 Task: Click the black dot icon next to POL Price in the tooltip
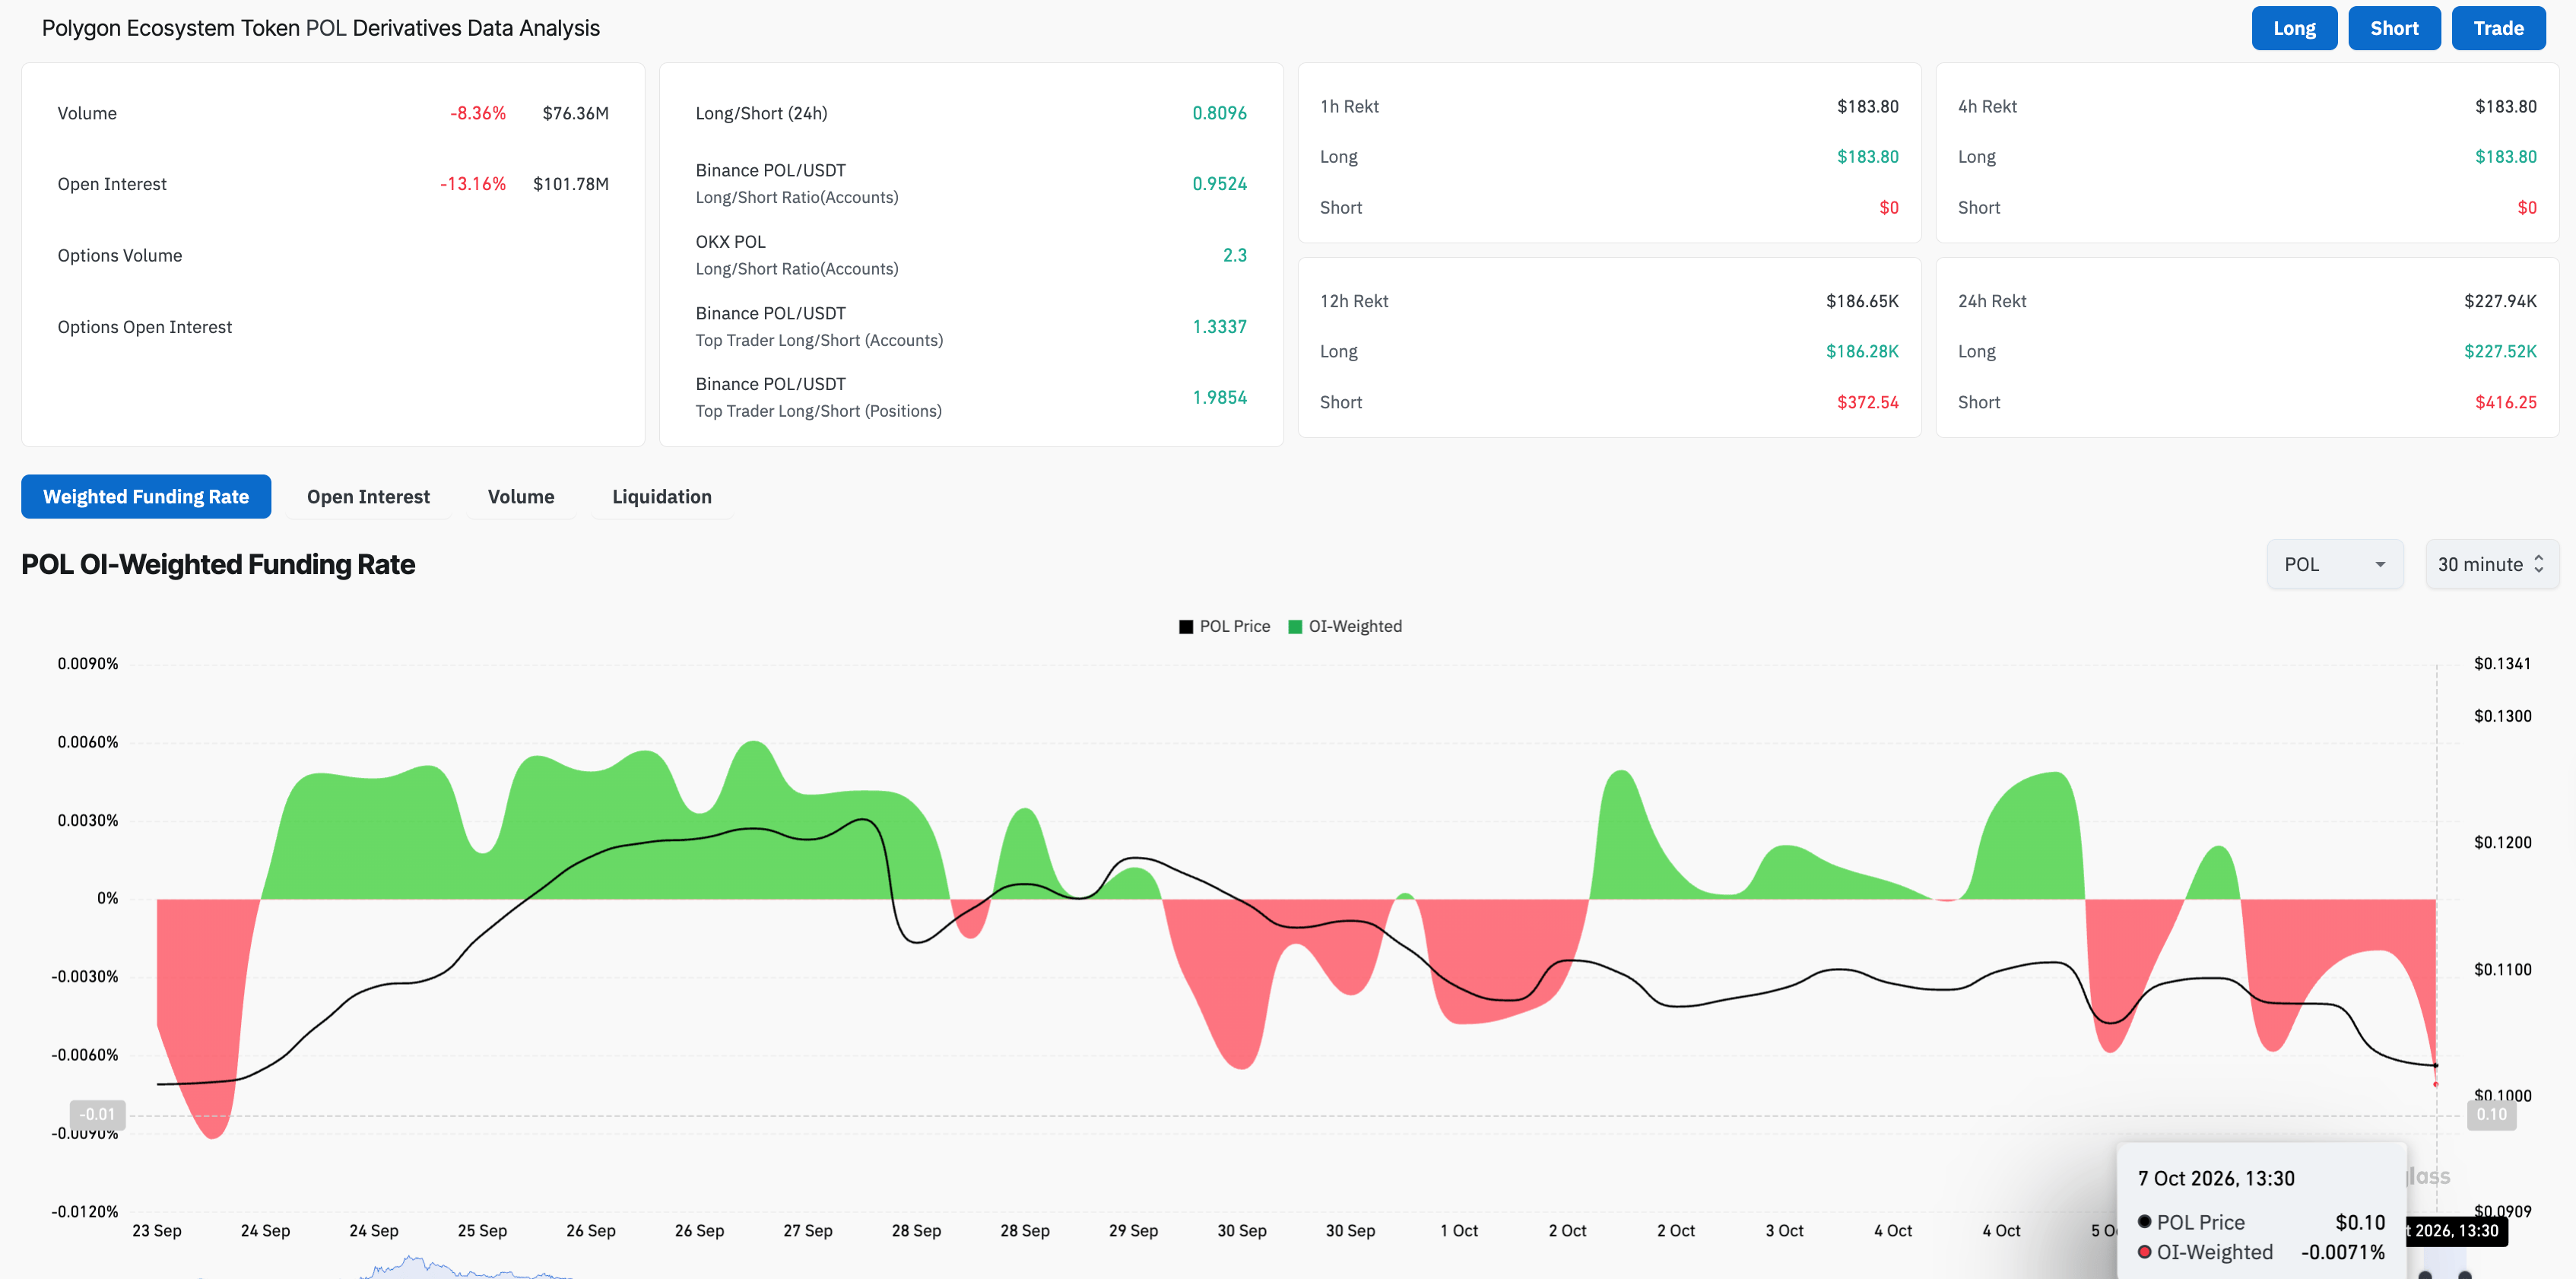pos(2144,1222)
